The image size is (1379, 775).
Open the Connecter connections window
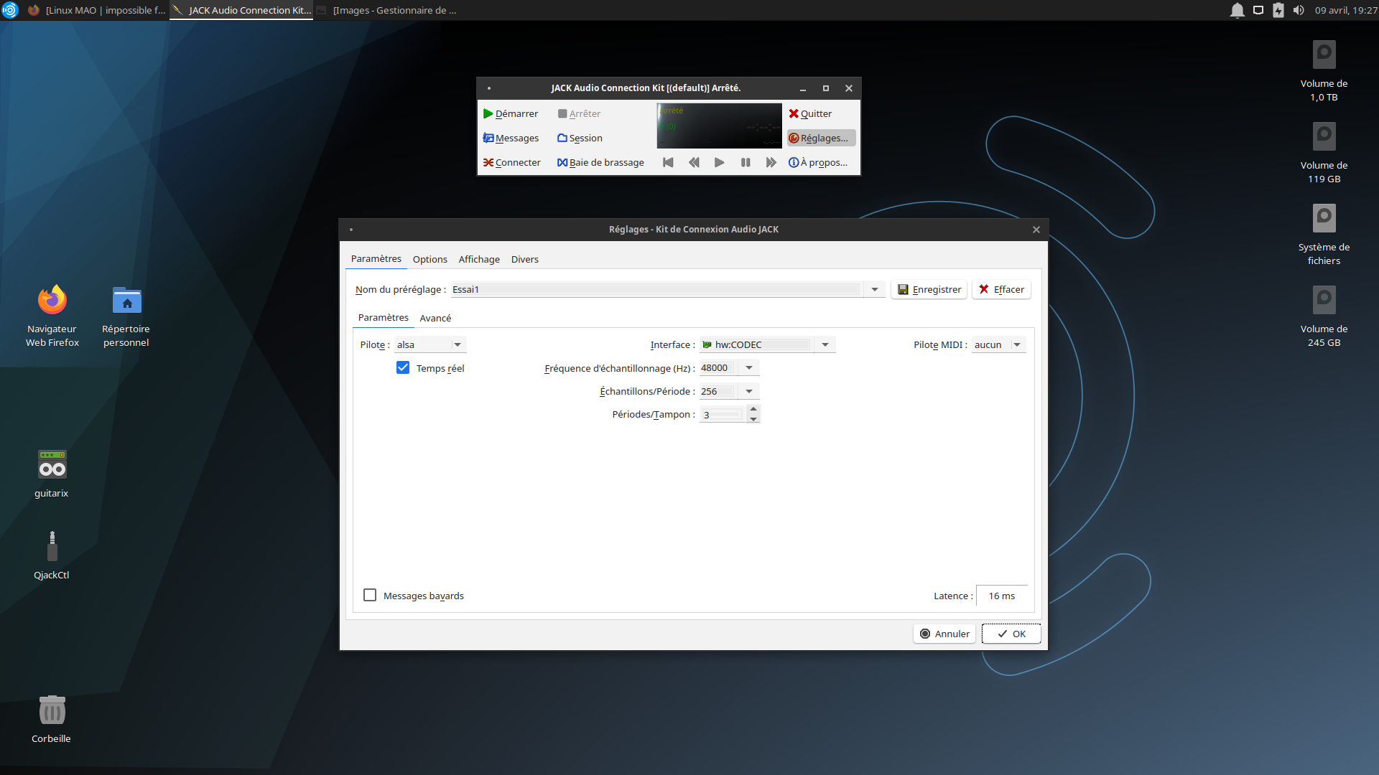tap(511, 163)
